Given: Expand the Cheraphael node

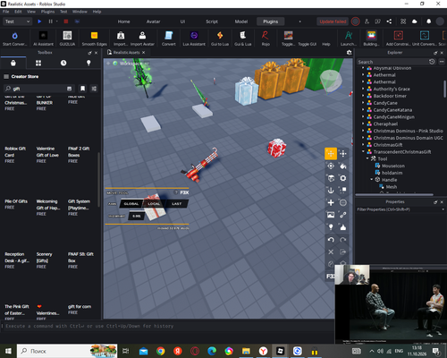Looking at the screenshot, I should [x=363, y=124].
